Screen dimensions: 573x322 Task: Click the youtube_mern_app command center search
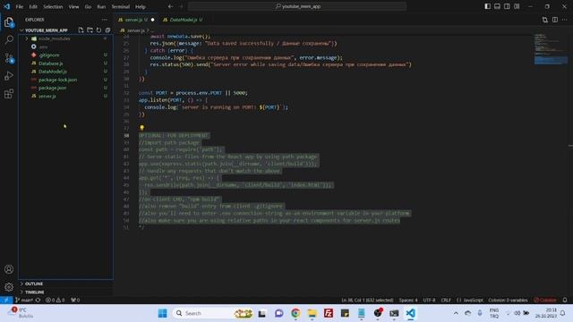point(297,6)
